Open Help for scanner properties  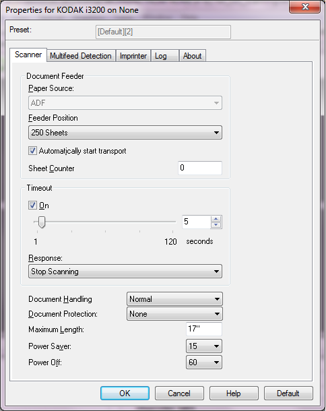234,393
